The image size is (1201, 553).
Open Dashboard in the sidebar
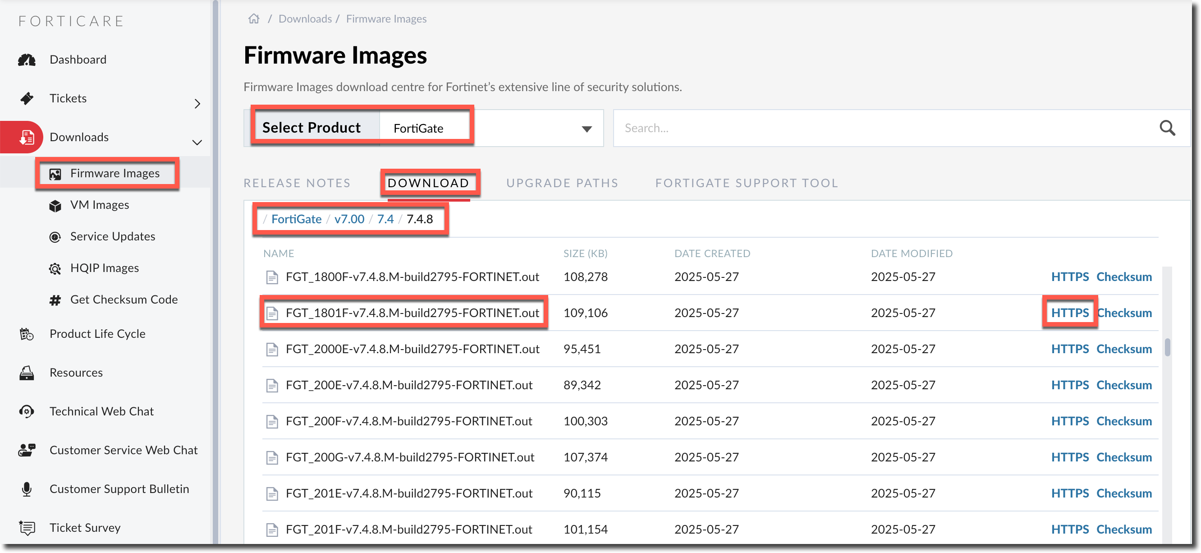[x=78, y=60]
